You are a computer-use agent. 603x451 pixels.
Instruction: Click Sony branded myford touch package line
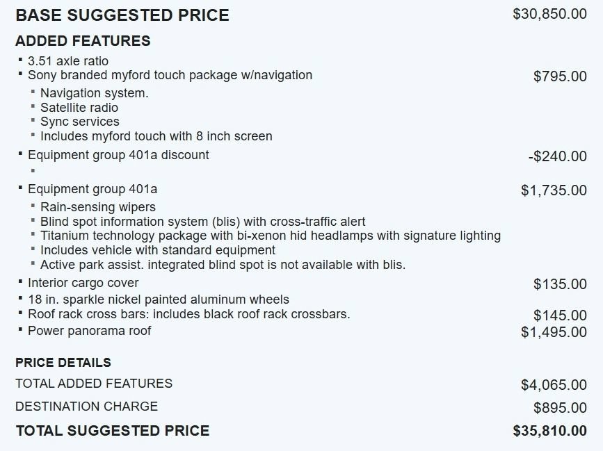[170, 75]
